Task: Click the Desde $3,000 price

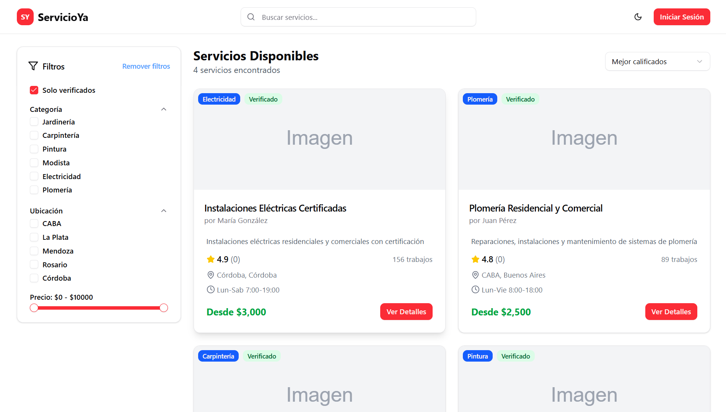Action: [236, 312]
